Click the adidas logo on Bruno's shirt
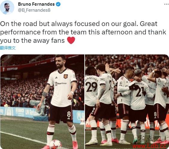 [56, 77]
